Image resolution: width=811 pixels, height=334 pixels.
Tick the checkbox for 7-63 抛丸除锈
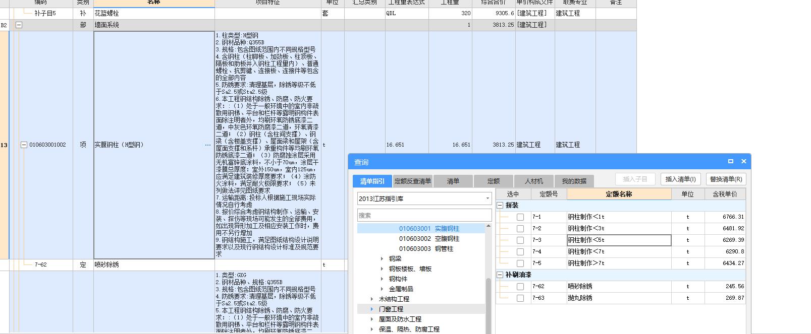pyautogui.click(x=520, y=298)
